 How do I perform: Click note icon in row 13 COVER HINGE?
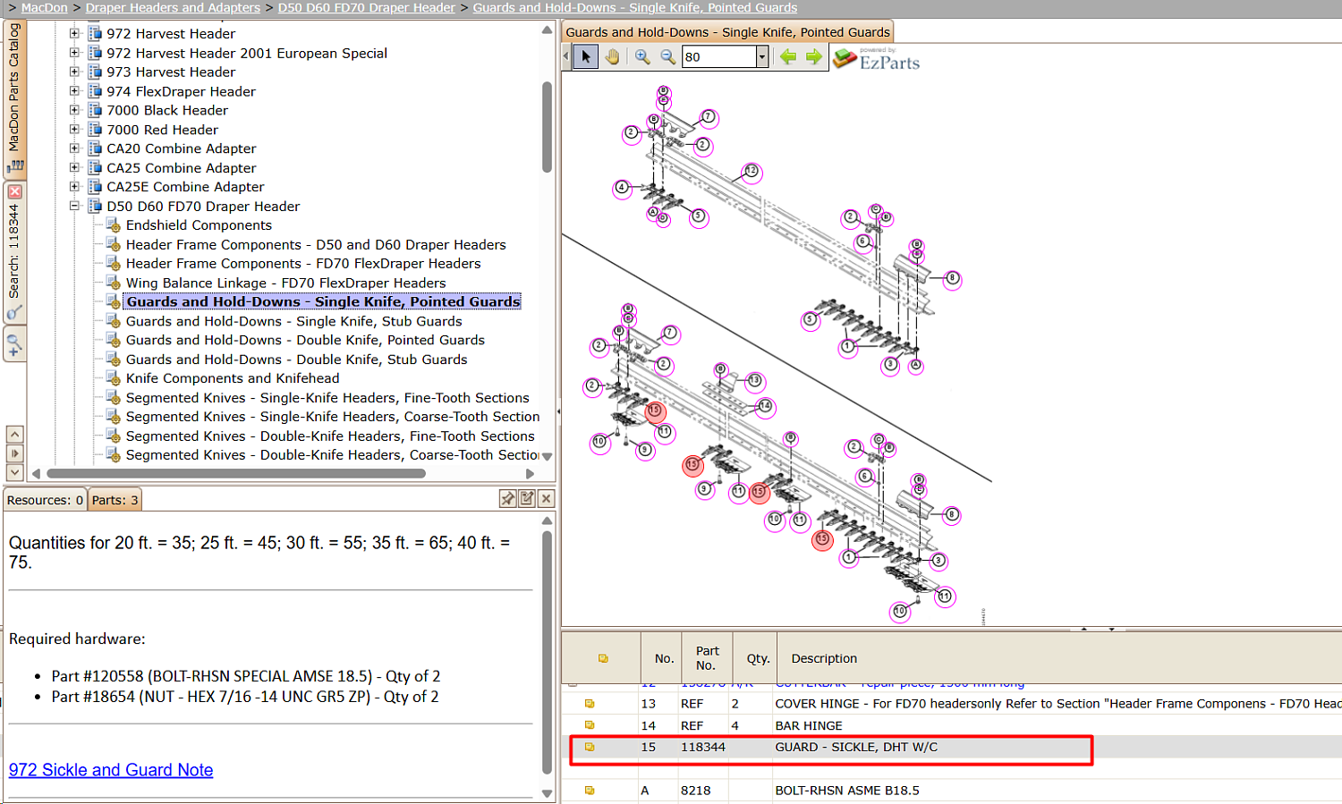pyautogui.click(x=590, y=704)
